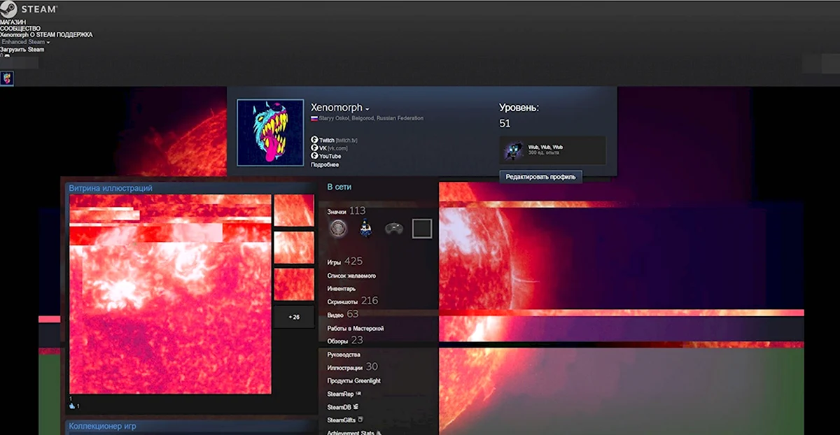The height and width of the screenshot is (435, 840).
Task: Click the empty square badge slot
Action: (x=422, y=229)
